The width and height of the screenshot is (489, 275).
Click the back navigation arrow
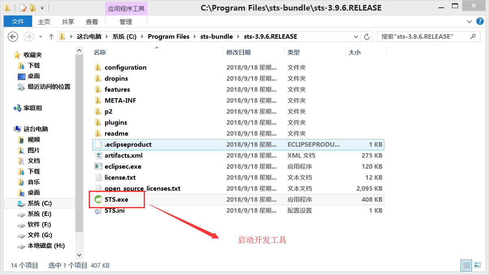[x=13, y=37]
